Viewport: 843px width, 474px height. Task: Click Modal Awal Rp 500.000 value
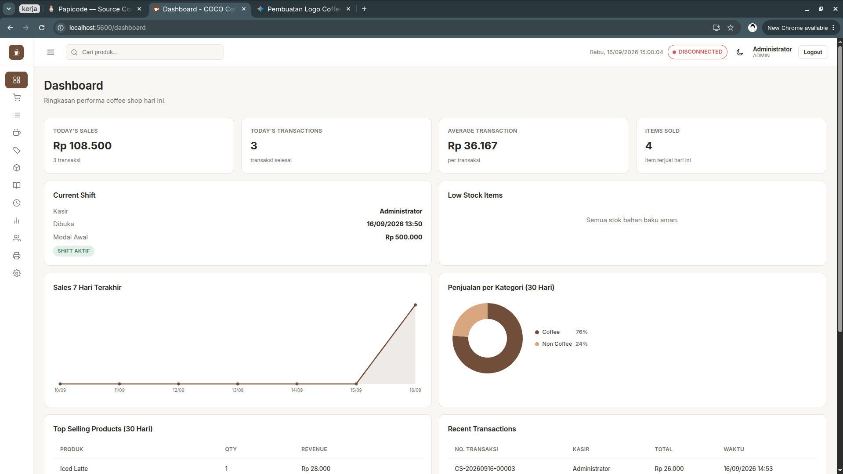404,237
